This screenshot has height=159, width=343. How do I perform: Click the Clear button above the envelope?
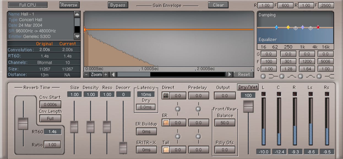point(218,5)
